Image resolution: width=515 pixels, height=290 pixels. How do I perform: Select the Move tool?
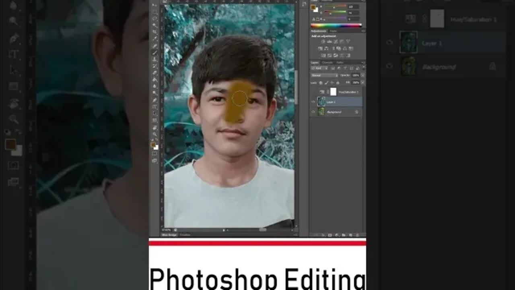(154, 5)
